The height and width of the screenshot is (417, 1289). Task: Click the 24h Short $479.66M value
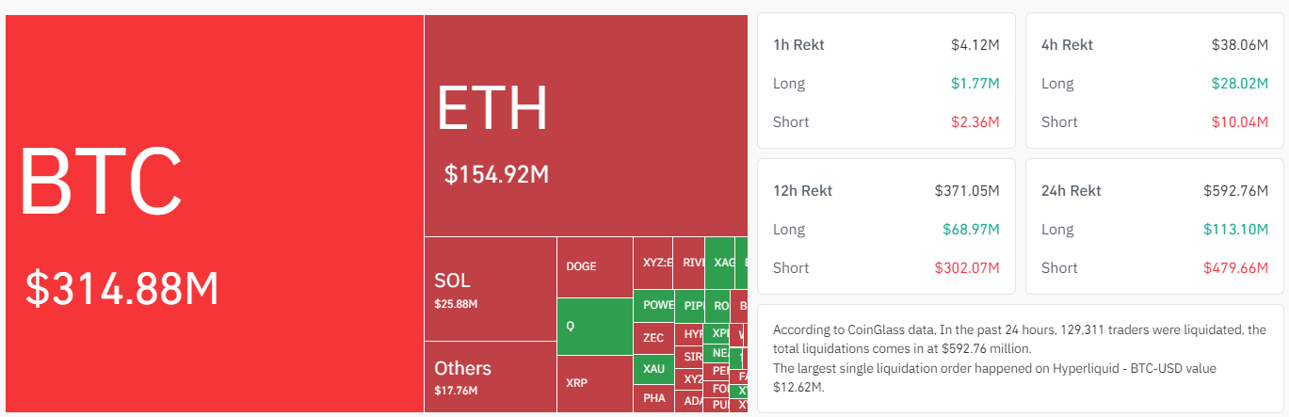pyautogui.click(x=1235, y=267)
